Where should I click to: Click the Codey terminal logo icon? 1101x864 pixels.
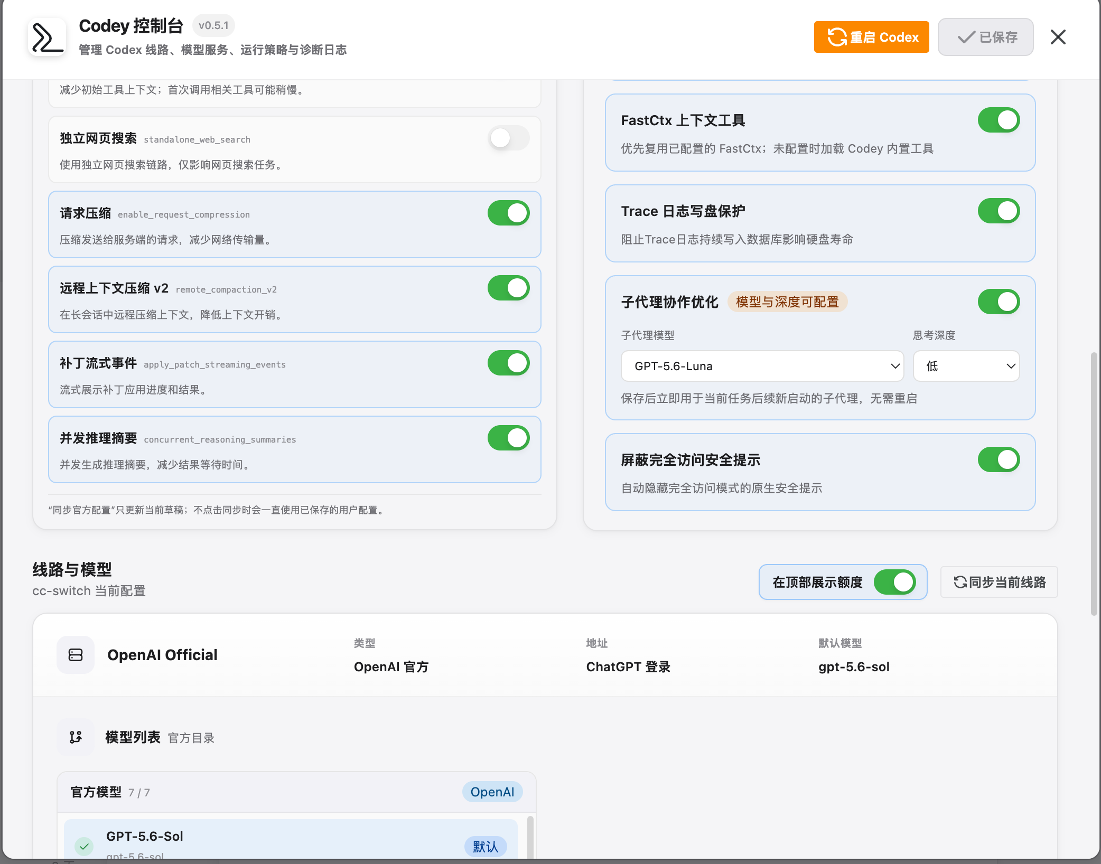[47, 37]
